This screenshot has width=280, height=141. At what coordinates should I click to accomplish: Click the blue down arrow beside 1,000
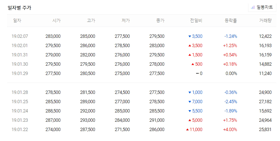point(190,93)
